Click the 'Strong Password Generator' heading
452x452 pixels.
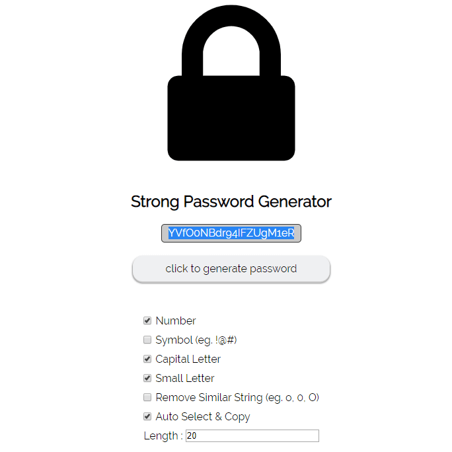pyautogui.click(x=231, y=202)
